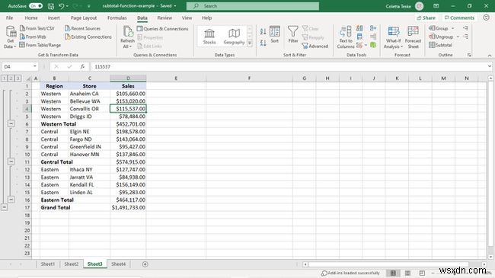
Task: Click the horizontal scrollbar
Action: 388,264
